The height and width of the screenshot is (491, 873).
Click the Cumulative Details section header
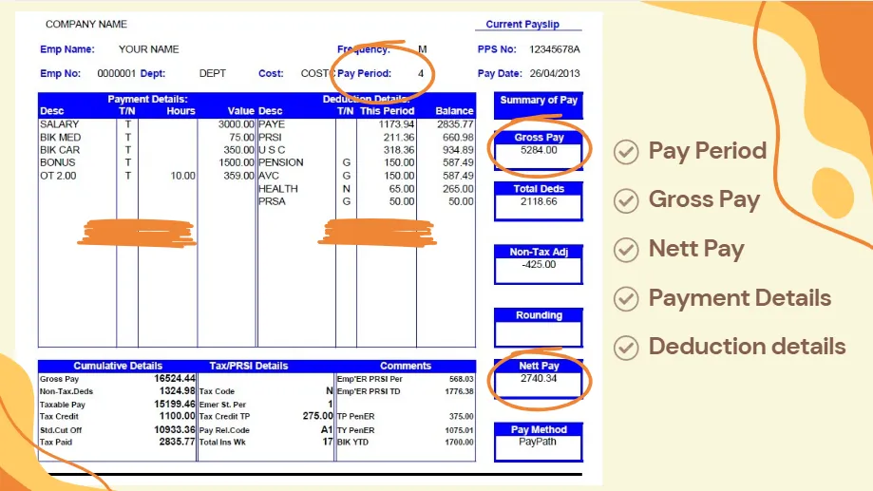(118, 366)
